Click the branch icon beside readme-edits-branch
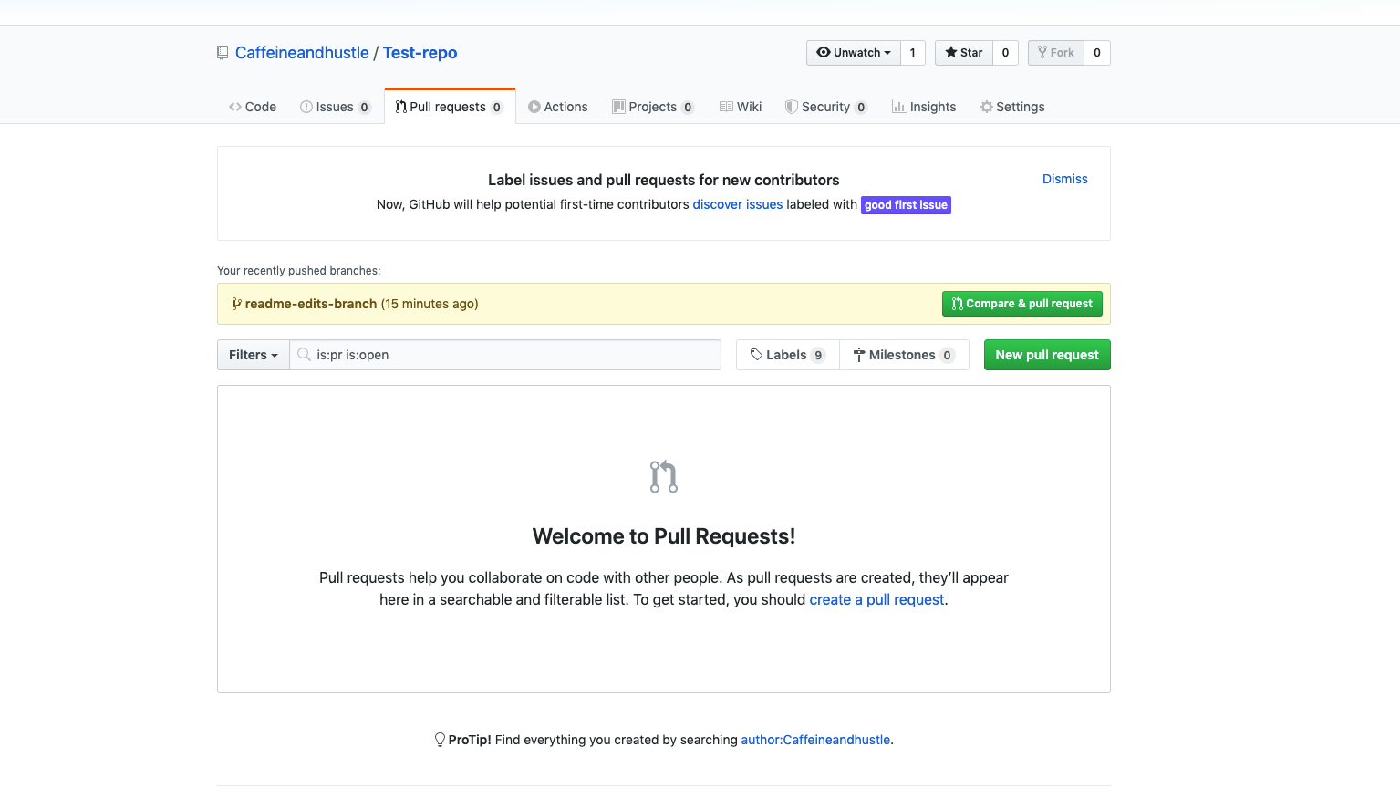1400x789 pixels. 237,304
